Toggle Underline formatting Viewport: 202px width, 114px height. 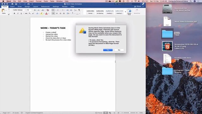click(x=21, y=13)
